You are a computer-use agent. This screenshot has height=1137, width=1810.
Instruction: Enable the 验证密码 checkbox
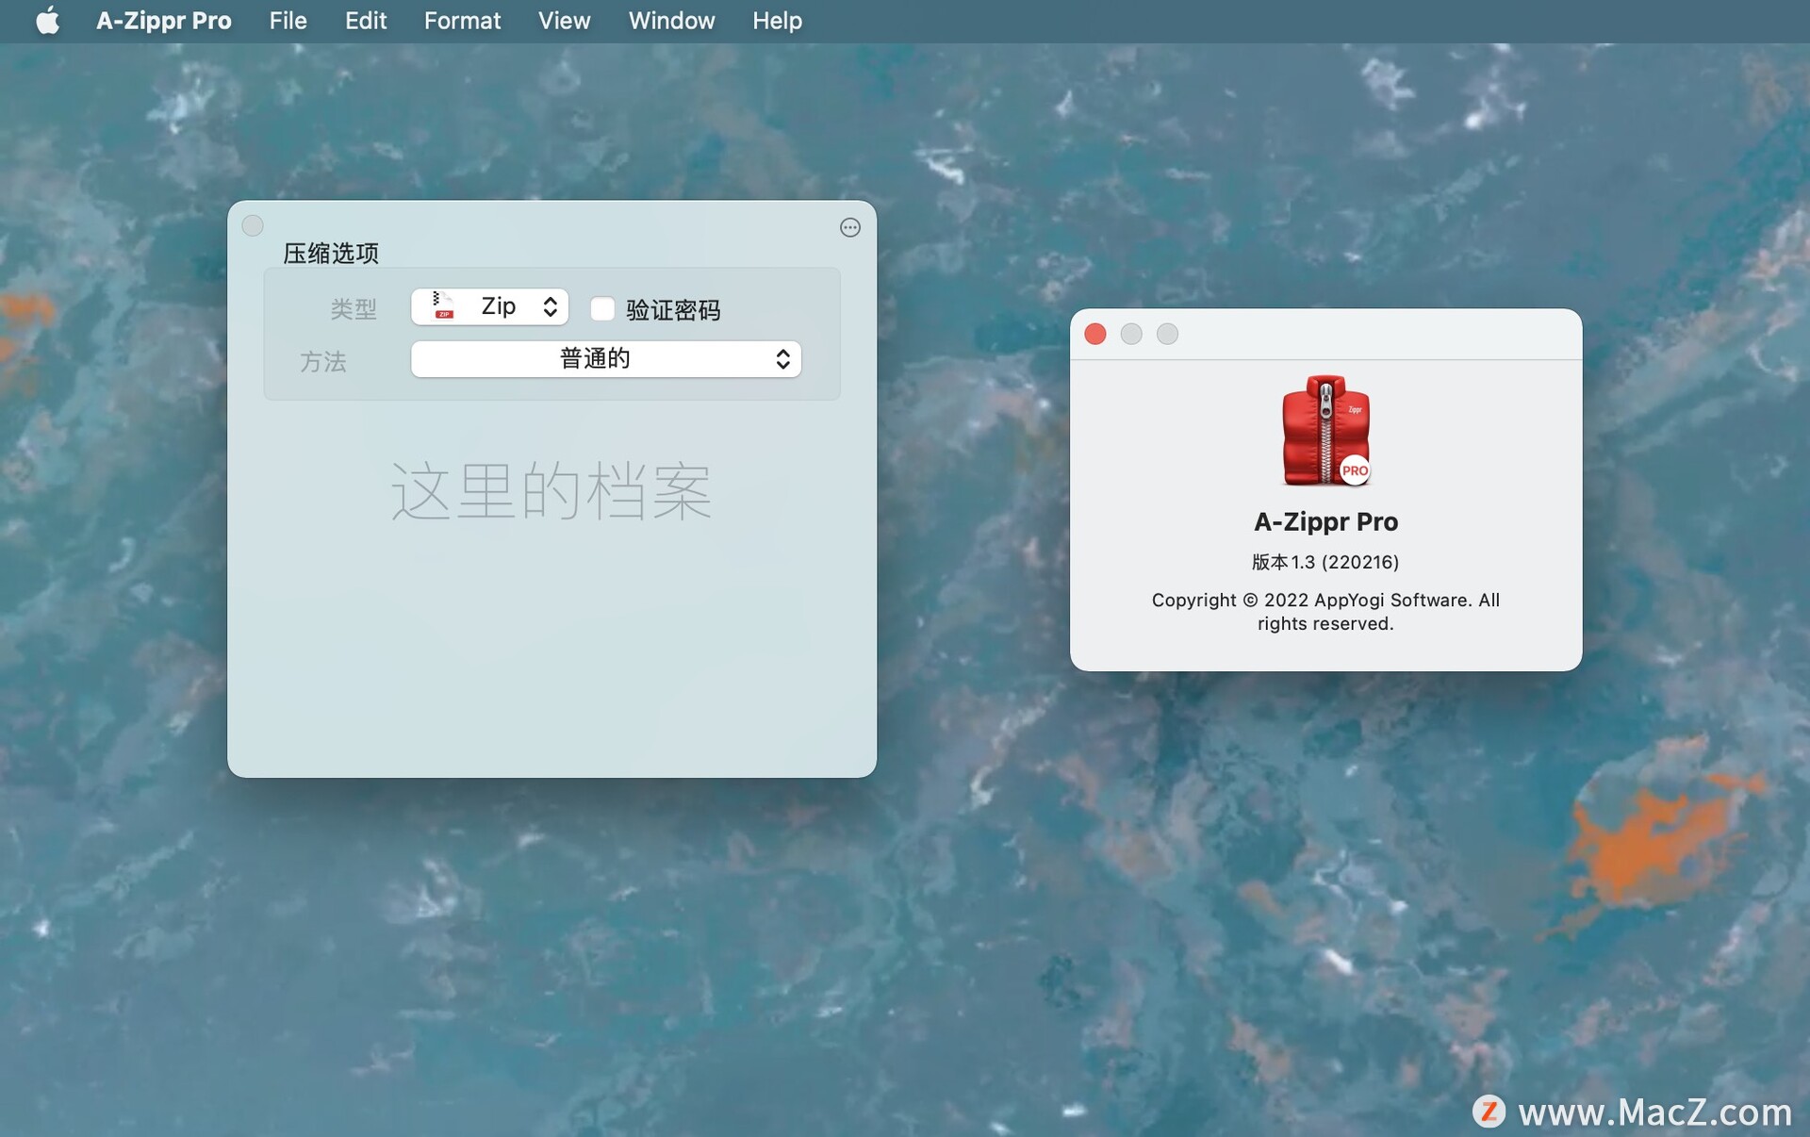tap(601, 308)
